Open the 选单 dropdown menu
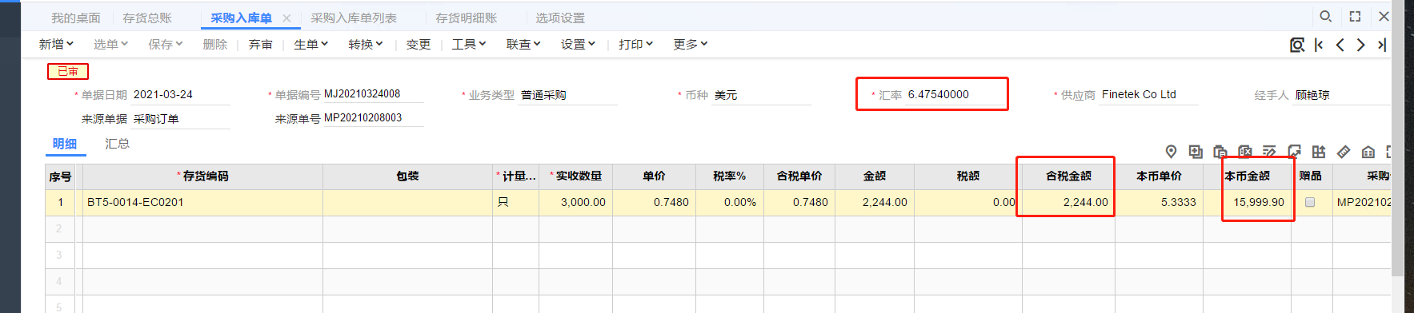 click(x=110, y=45)
